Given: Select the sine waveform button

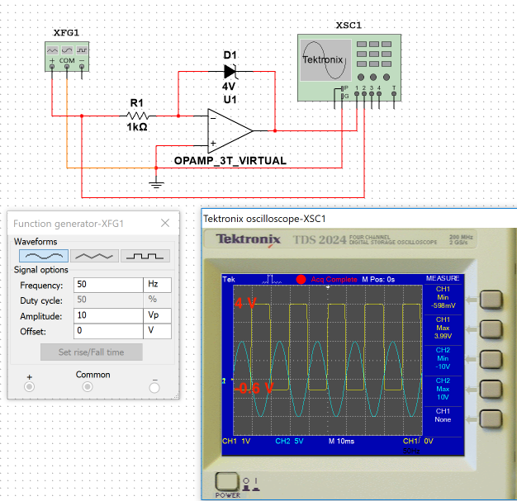Looking at the screenshot, I should (41, 256).
